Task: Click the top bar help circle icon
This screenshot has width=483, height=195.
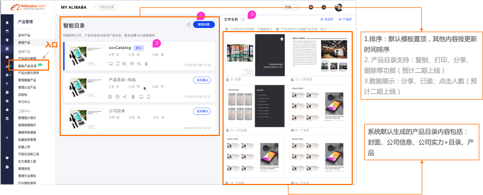Action: pos(324,7)
